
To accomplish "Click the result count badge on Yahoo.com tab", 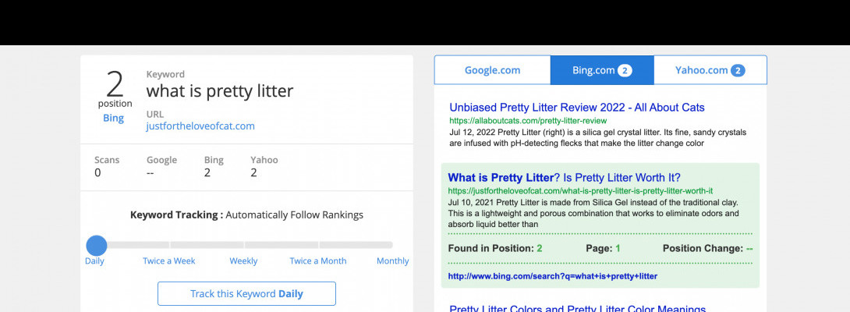I will pos(738,70).
